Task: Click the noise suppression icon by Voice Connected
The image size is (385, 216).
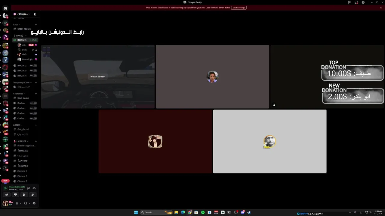Action: [x=29, y=188]
